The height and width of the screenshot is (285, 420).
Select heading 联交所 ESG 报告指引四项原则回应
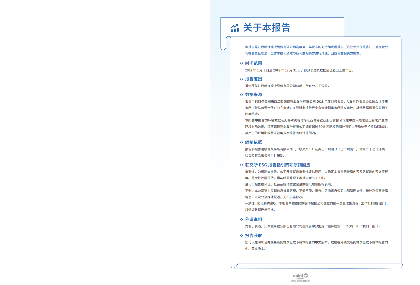(x=278, y=165)
